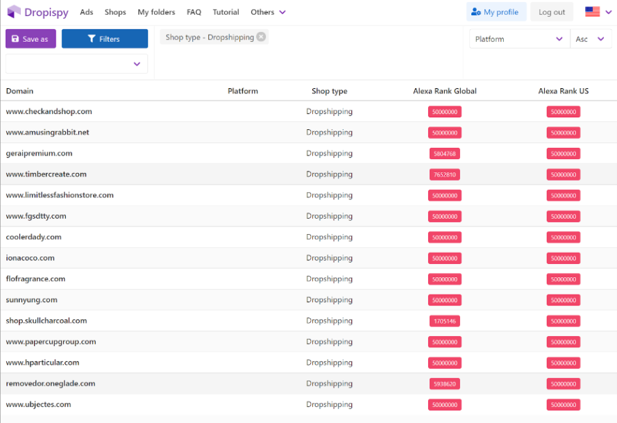Select www.papercupgroup.com row
Viewport: 617px width, 423px height.
(51, 342)
